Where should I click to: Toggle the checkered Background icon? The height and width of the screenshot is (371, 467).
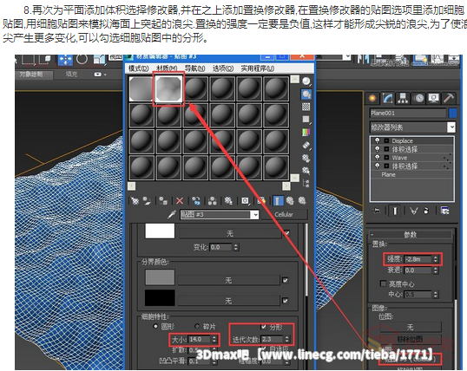pos(306,107)
